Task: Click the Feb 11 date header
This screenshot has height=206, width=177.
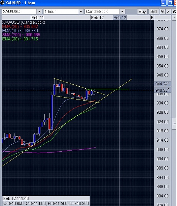Action: [x=38, y=17]
